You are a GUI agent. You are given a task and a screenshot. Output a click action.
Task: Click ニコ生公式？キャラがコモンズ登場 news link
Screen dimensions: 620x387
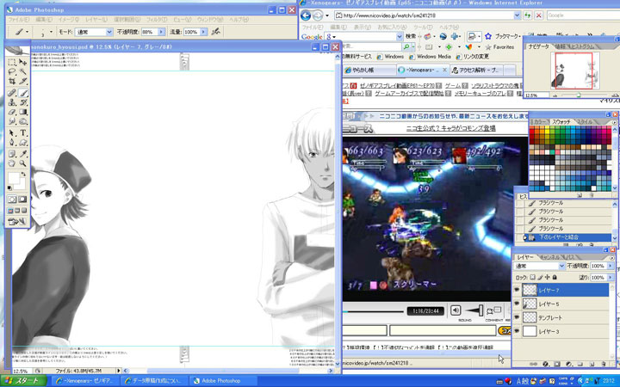[450, 128]
